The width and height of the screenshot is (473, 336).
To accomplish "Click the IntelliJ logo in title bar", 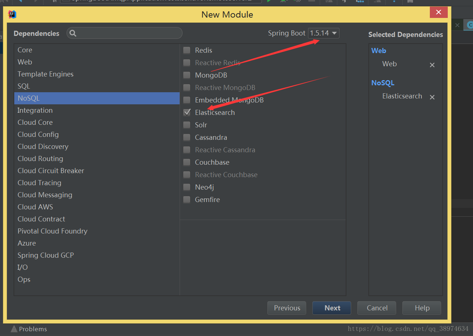I will 12,14.
